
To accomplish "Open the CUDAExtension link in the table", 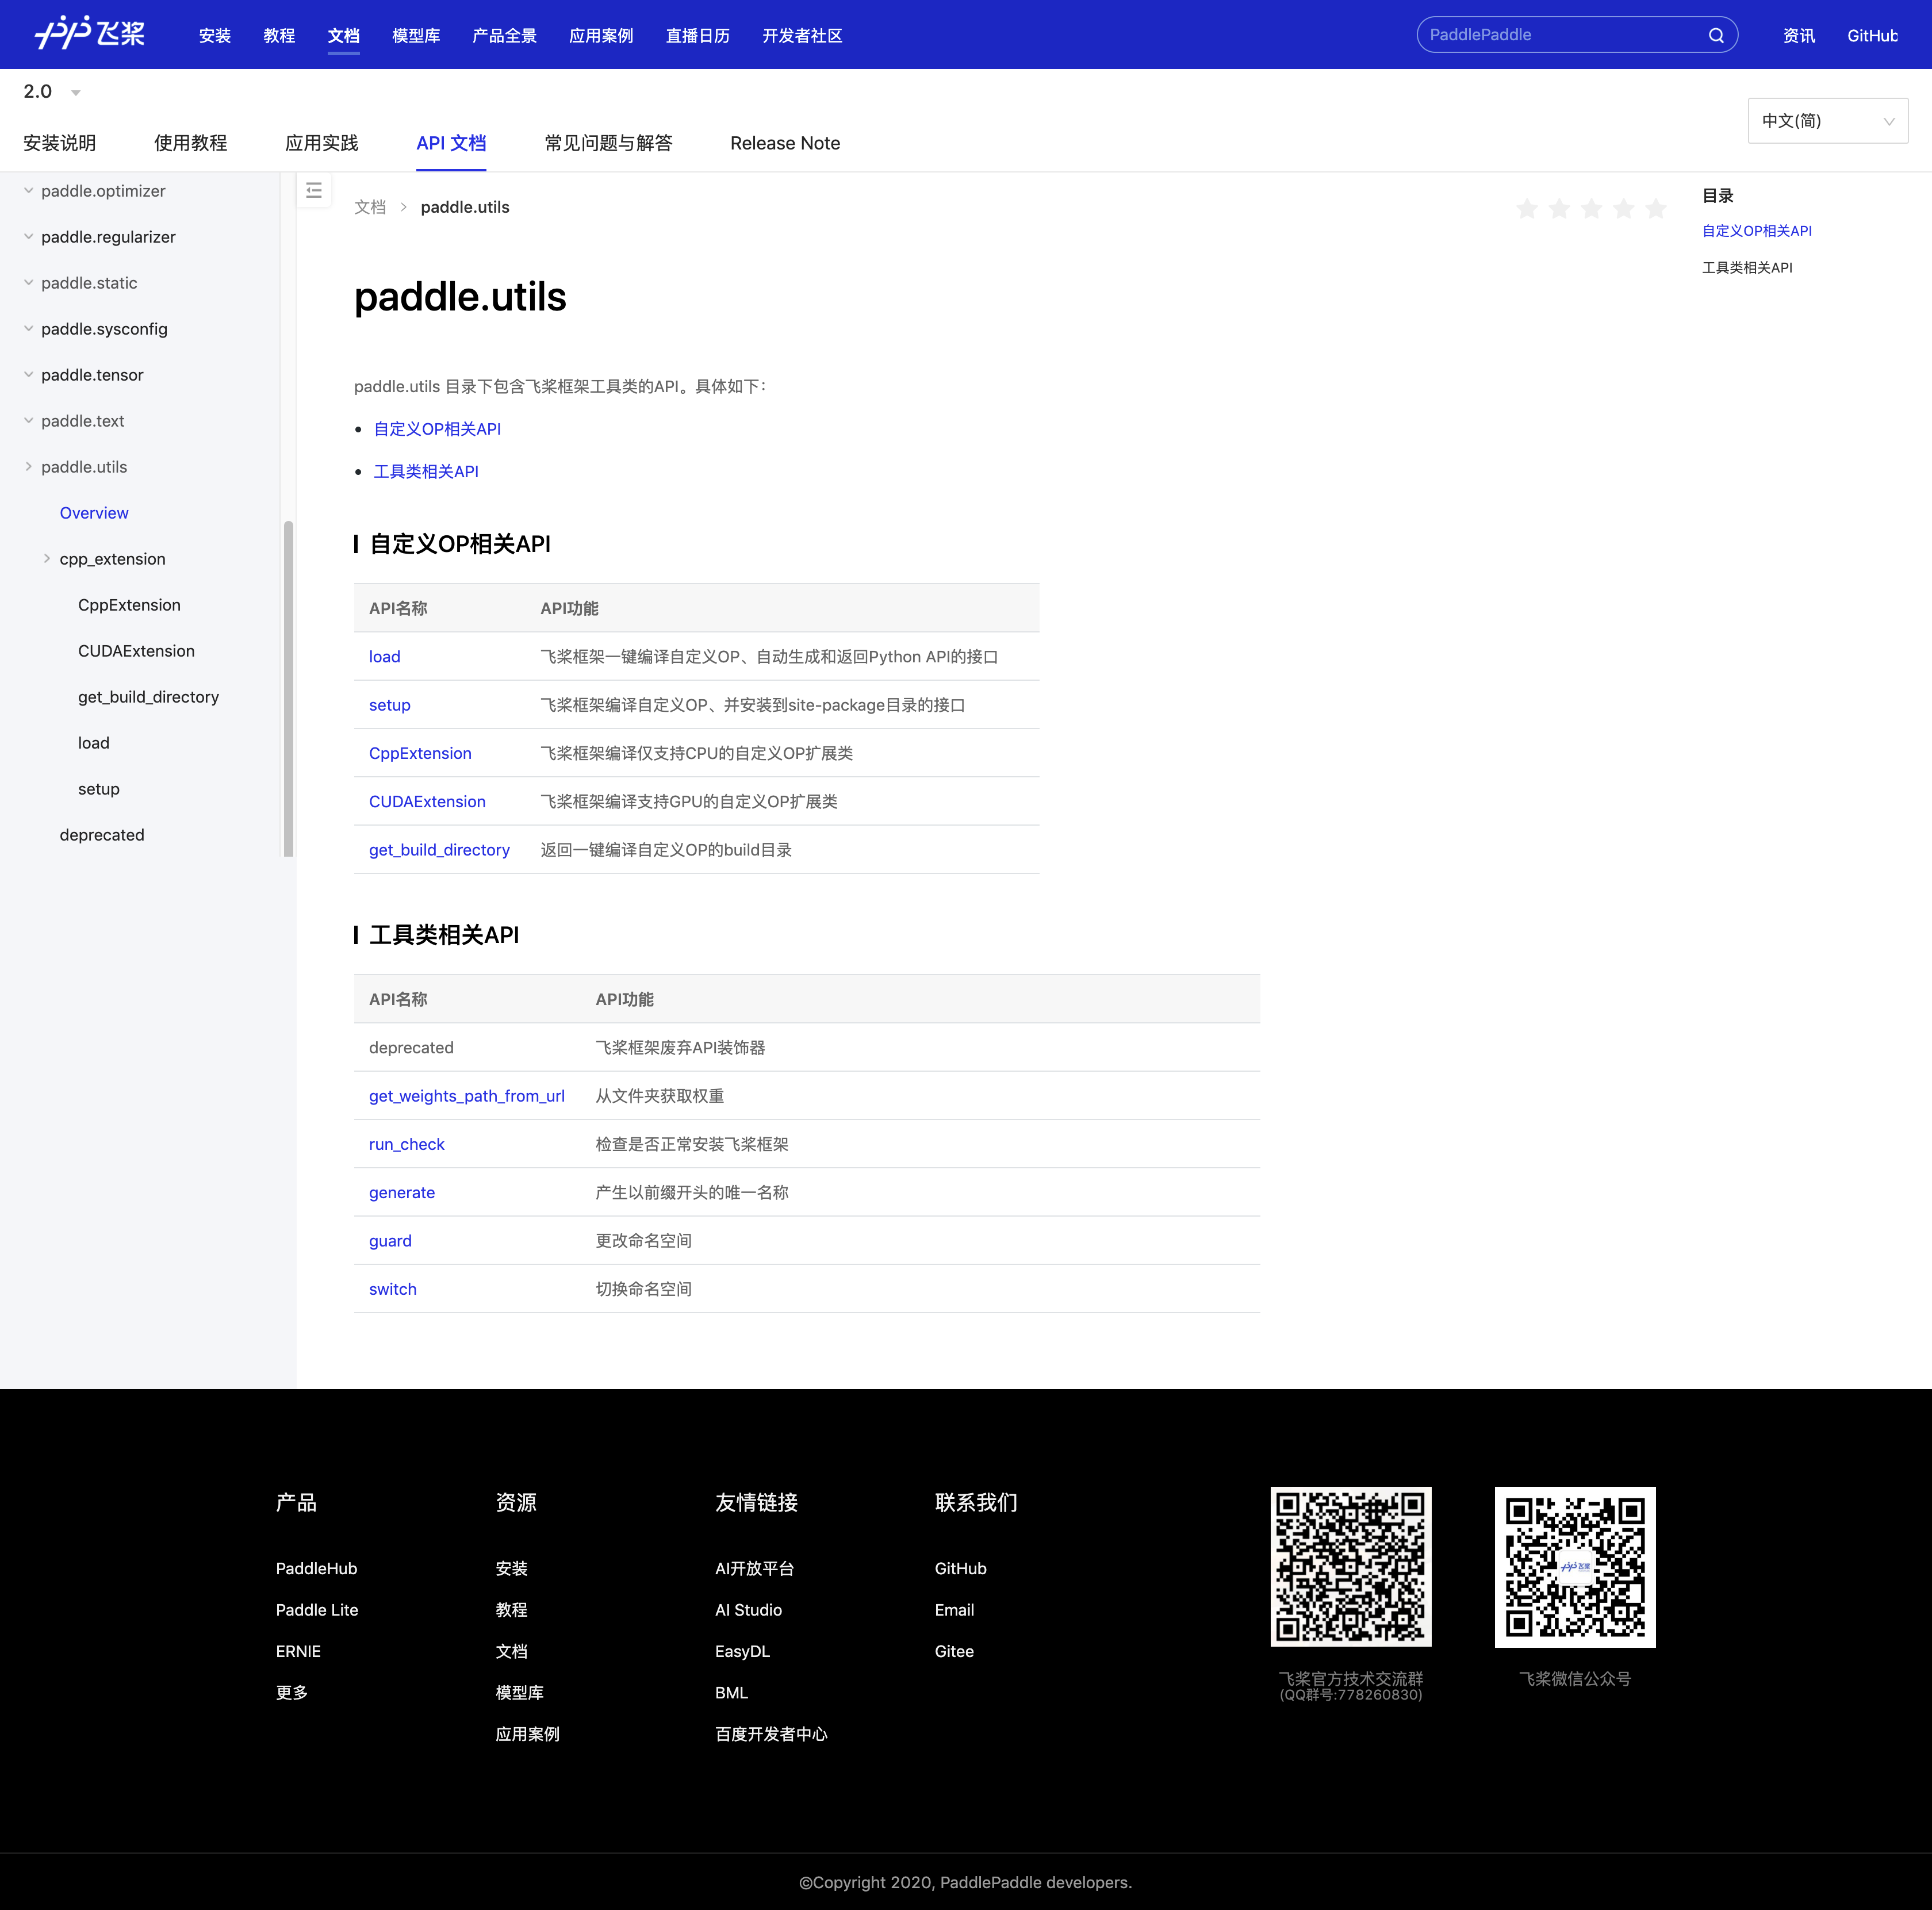I will (427, 802).
